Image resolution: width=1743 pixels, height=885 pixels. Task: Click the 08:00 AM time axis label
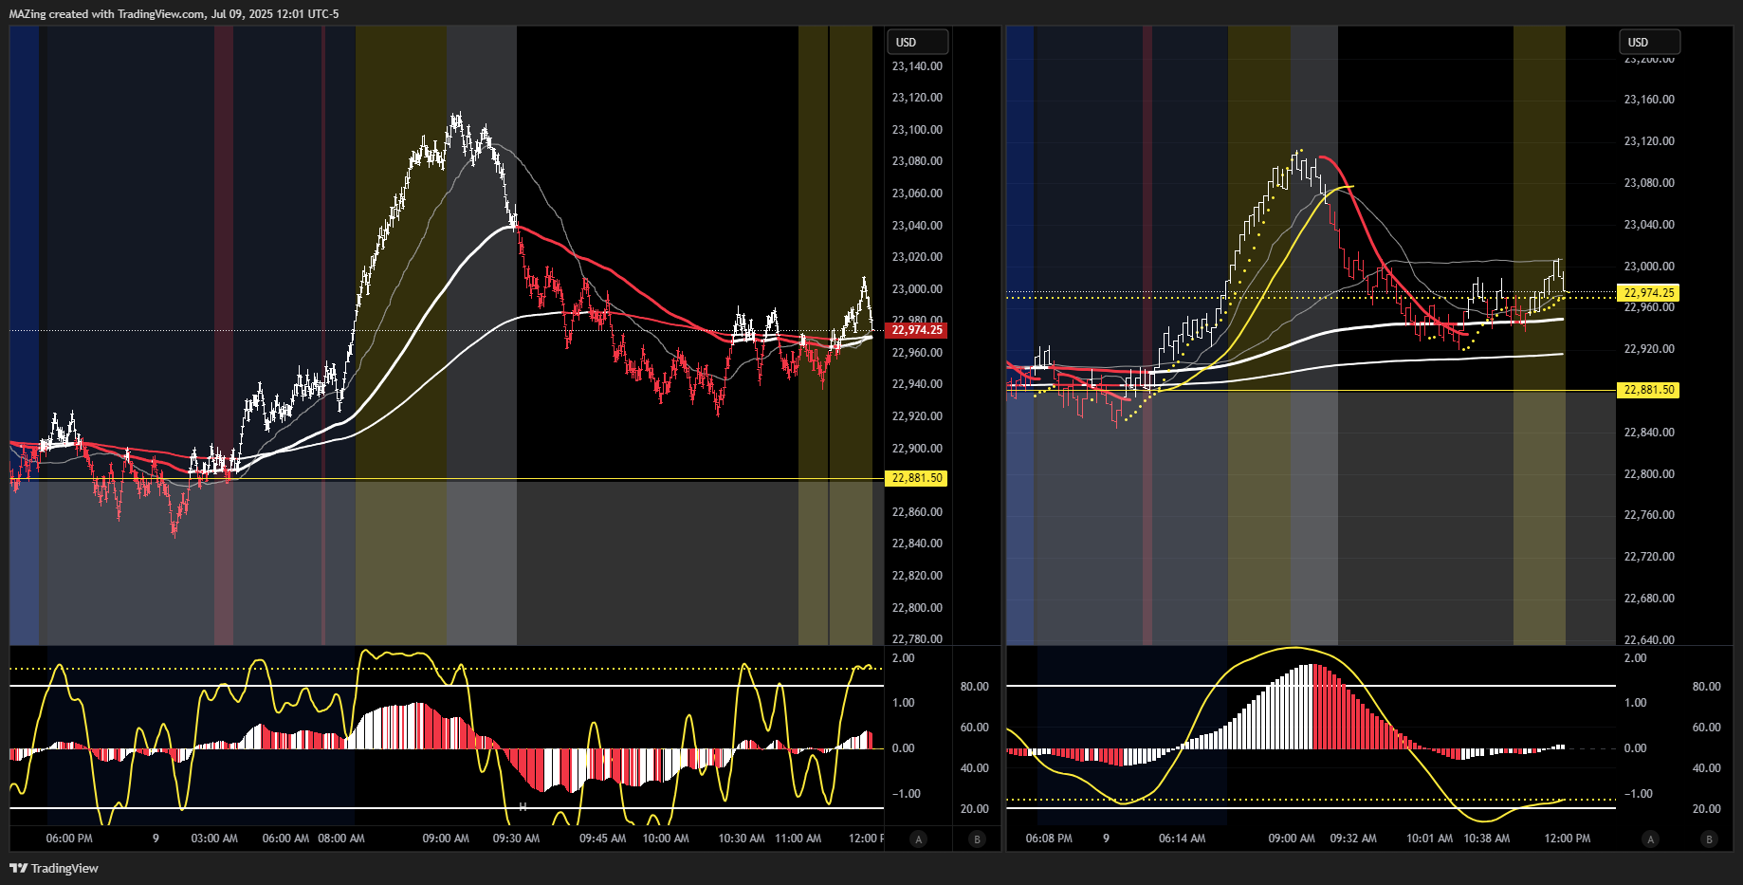click(341, 839)
